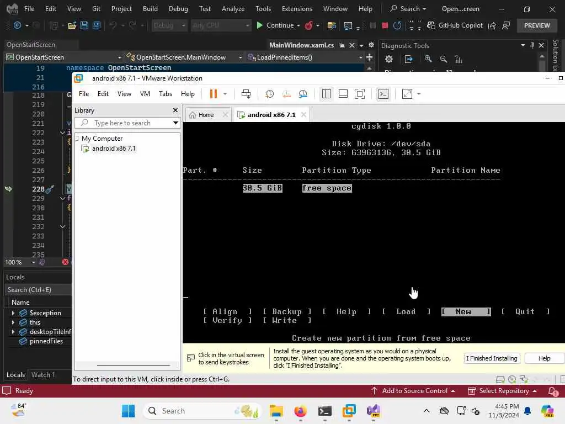Expand the 'this' local variable
The height and width of the screenshot is (424, 565).
click(x=13, y=322)
